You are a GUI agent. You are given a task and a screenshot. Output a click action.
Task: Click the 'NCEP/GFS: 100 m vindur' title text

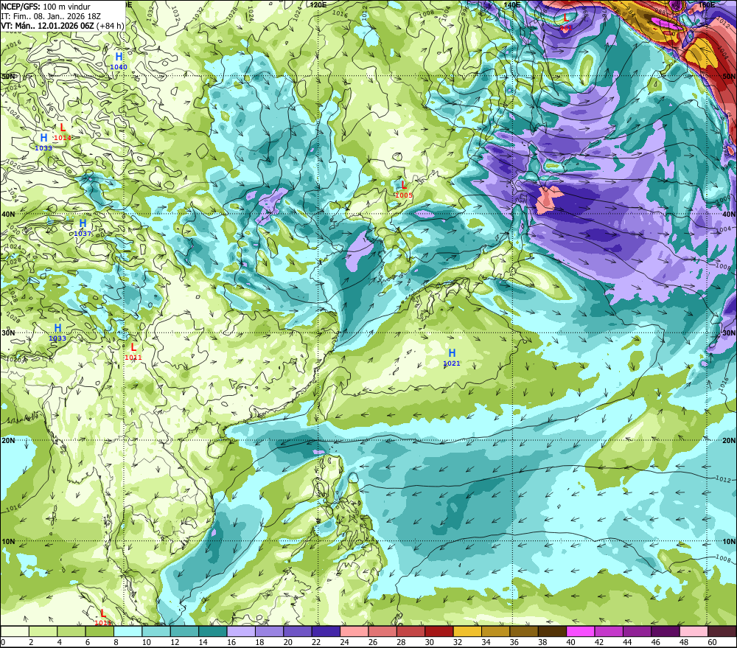(x=46, y=7)
